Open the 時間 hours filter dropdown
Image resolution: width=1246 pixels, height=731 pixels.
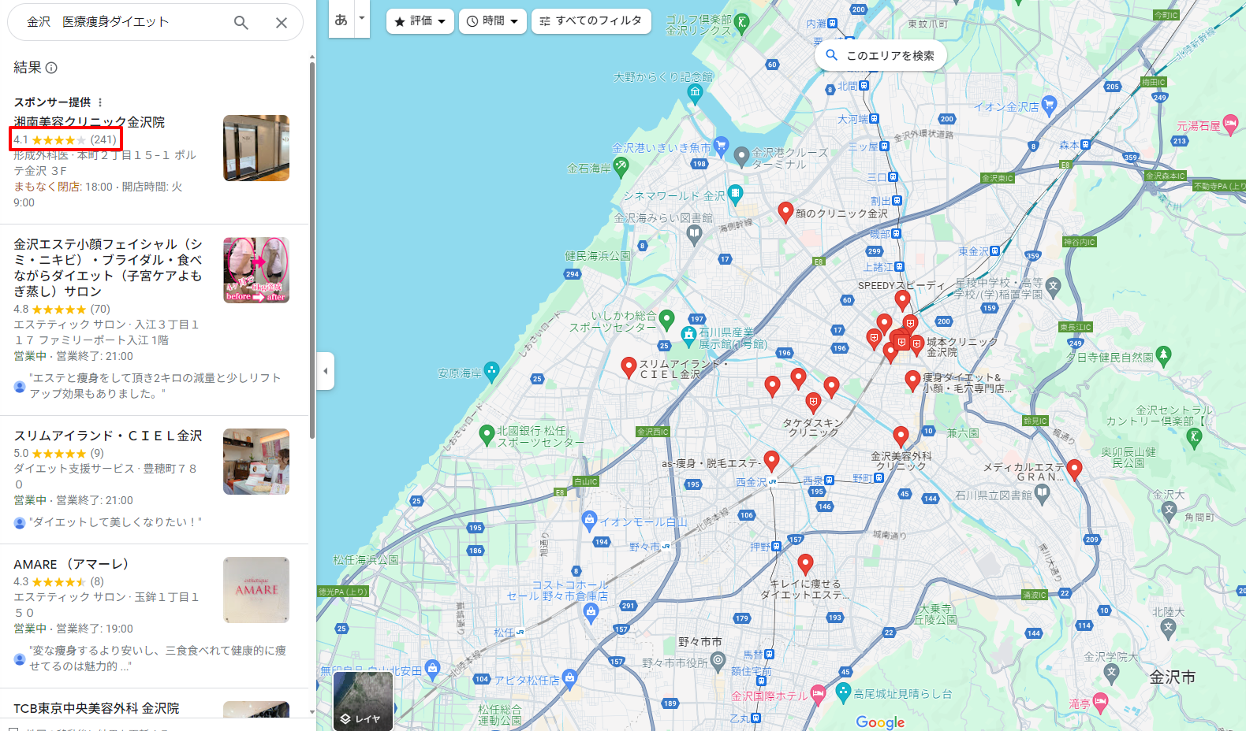tap(493, 21)
